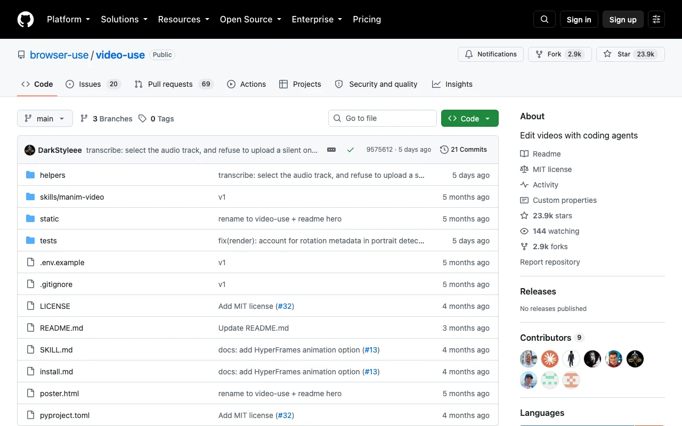Viewport: 682px width, 426px height.
Task: Click the book icon next to Readme
Action: [x=524, y=154]
